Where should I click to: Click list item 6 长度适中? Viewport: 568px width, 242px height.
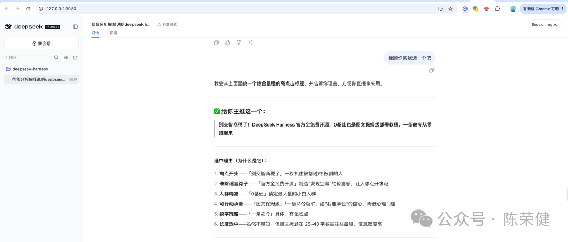point(298,224)
